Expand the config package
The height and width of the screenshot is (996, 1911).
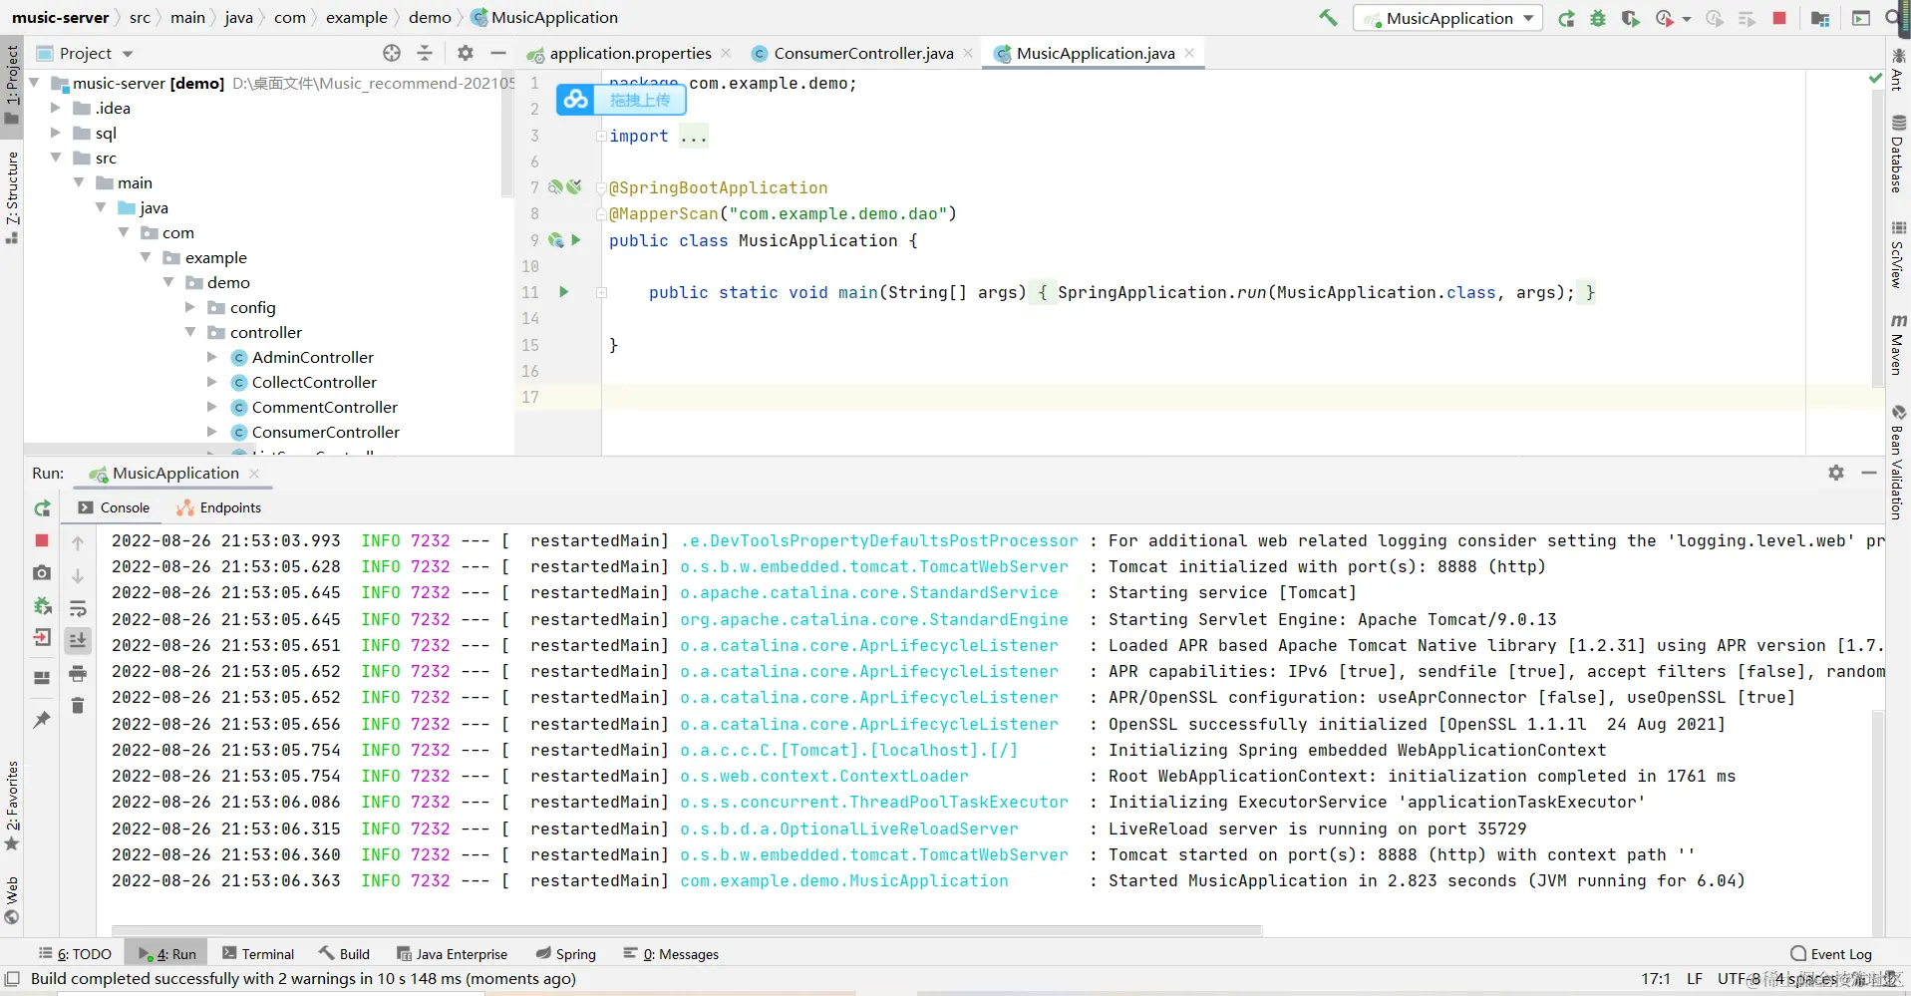(x=190, y=307)
